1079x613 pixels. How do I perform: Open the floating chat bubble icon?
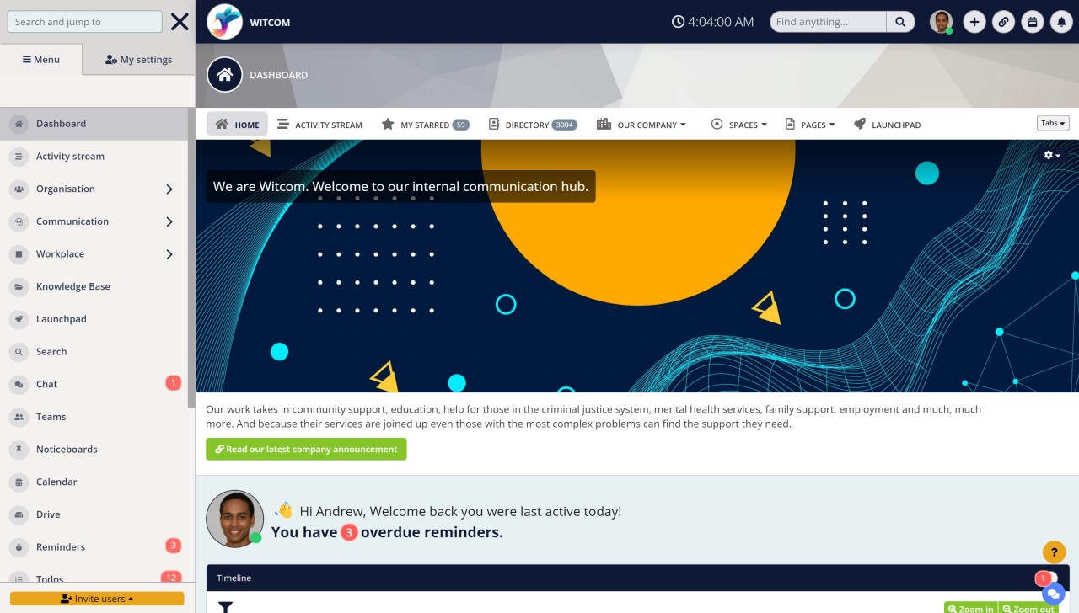[x=1054, y=594]
